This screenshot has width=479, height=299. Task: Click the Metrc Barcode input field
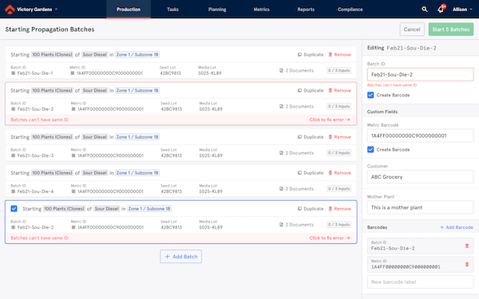click(x=421, y=136)
